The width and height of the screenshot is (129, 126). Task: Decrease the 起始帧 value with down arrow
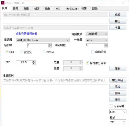pos(50,46)
